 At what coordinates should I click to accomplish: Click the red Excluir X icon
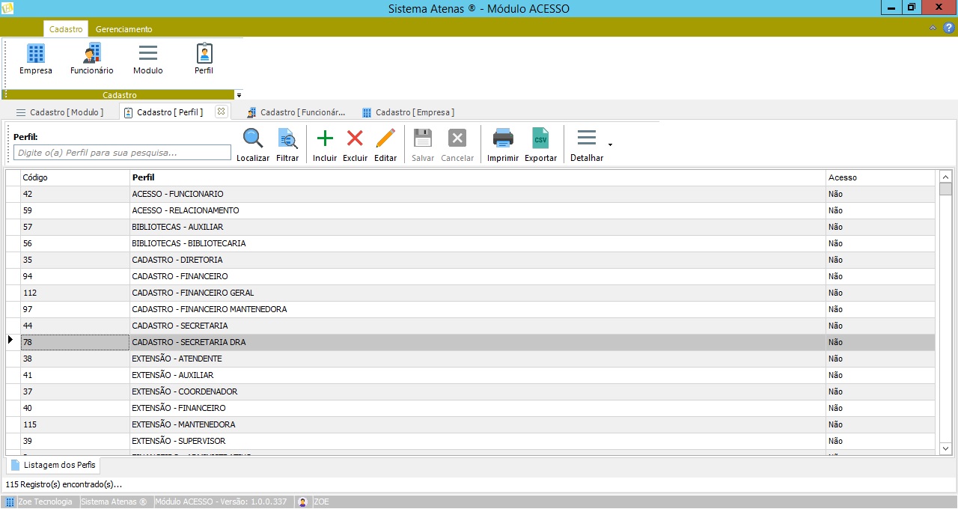[355, 138]
